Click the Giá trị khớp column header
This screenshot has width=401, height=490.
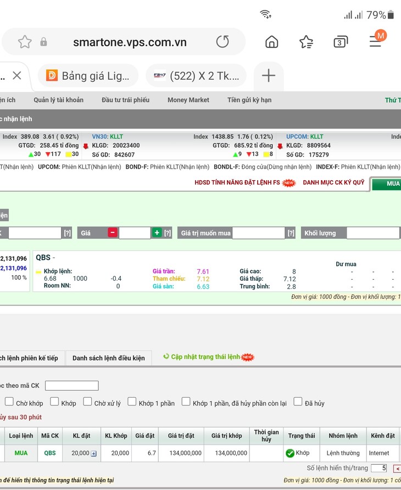(x=227, y=436)
